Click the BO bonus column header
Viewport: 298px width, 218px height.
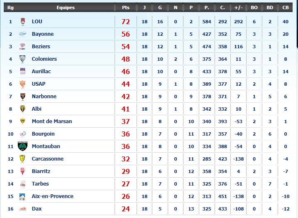(x=254, y=7)
